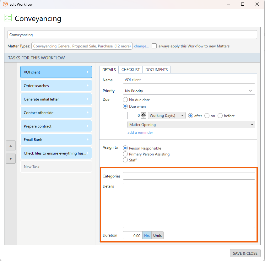Enable always apply this Workflow checkbox
The image size is (265, 261).
tap(154, 46)
